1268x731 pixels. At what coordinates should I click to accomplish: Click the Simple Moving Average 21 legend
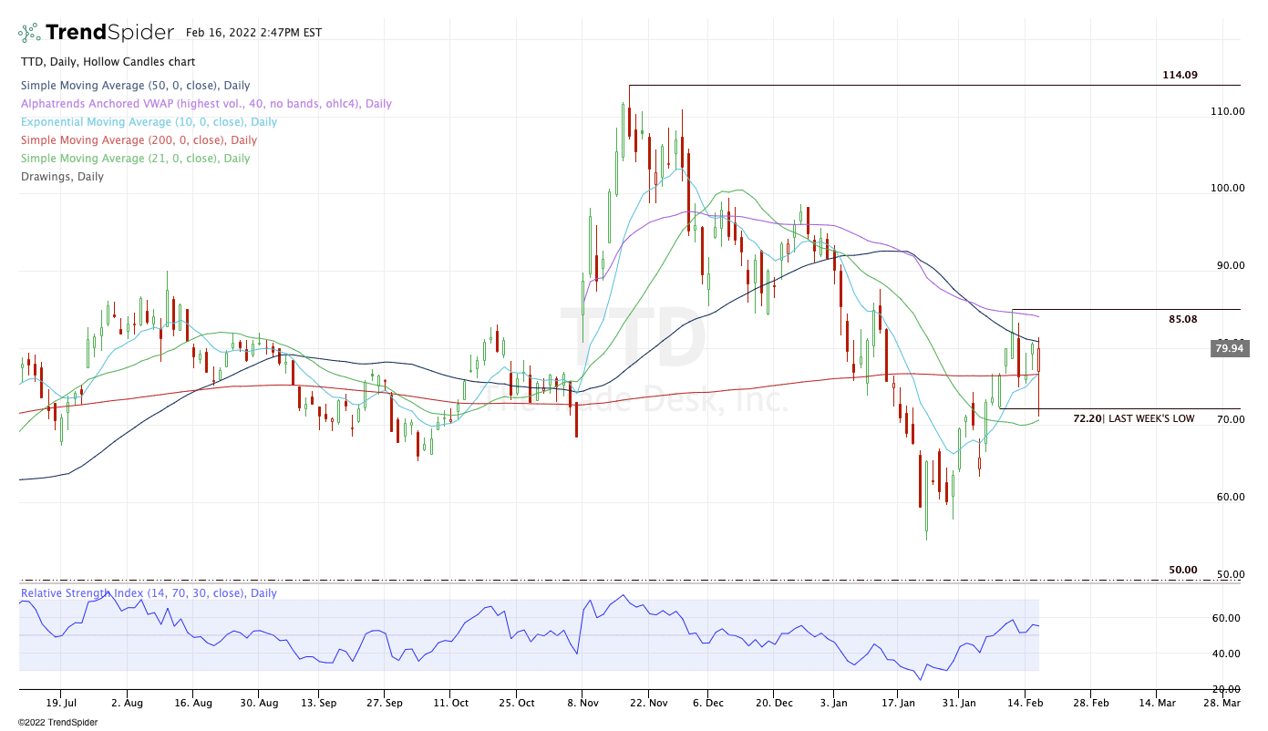[x=135, y=159]
